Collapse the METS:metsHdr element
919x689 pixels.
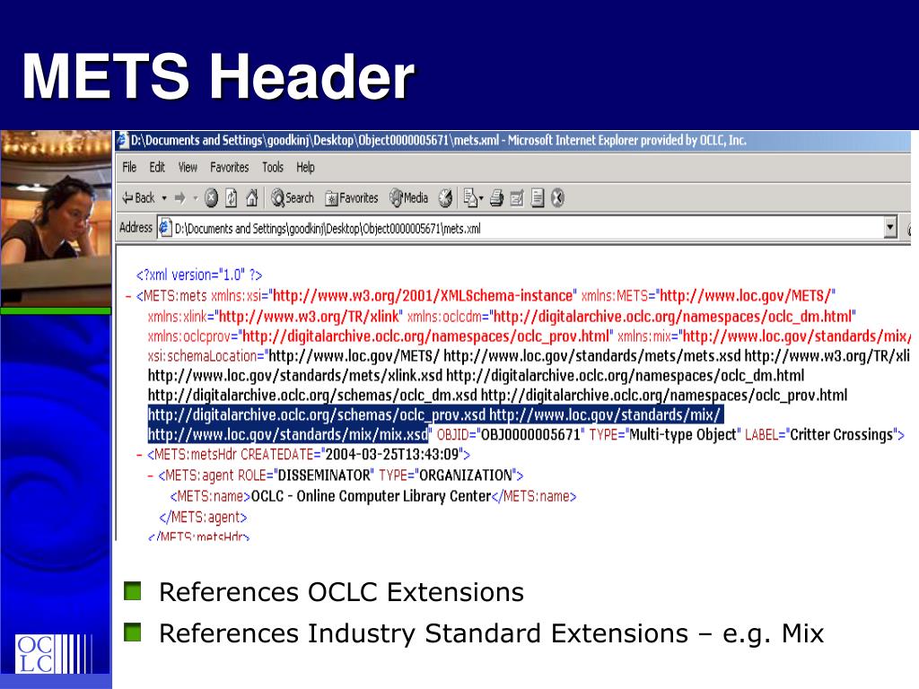coord(139,455)
